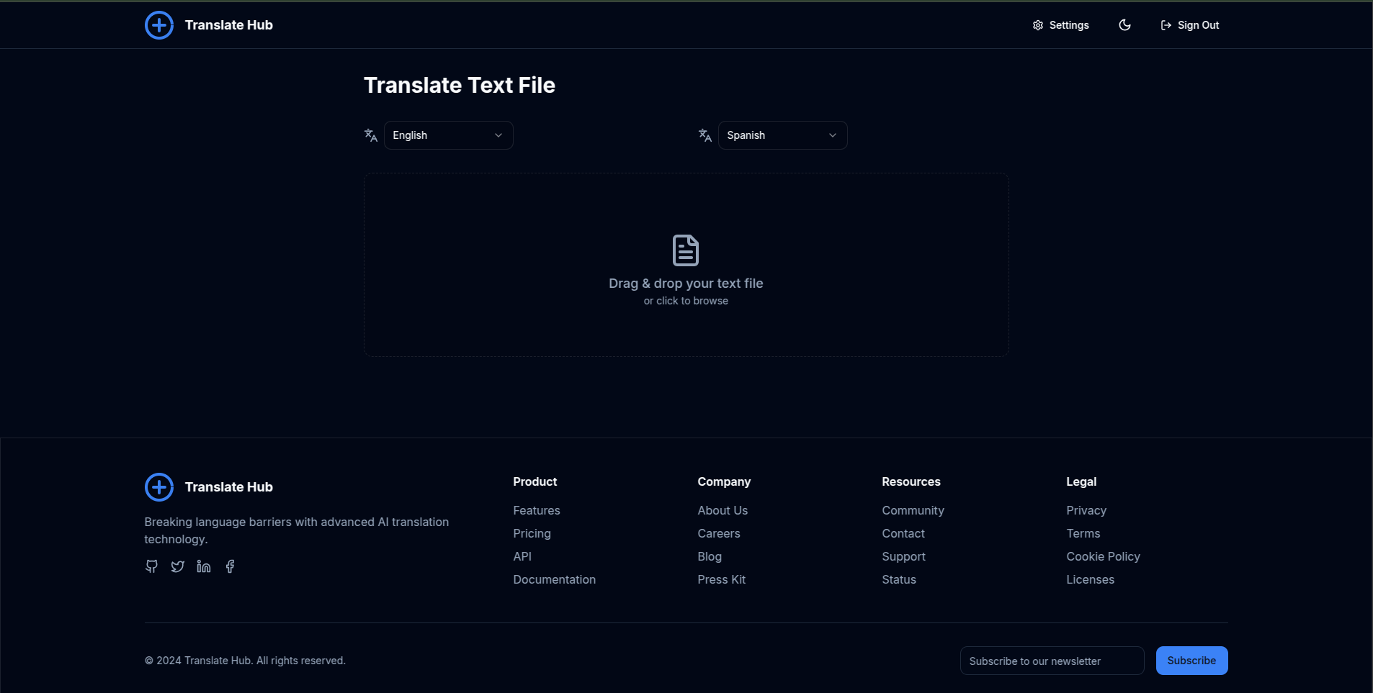Open the Privacy link under Legal
Viewport: 1373px width, 693px height.
pyautogui.click(x=1085, y=510)
